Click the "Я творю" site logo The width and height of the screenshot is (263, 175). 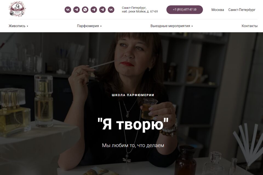(x=17, y=9)
